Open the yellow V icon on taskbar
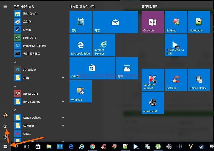The image size is (214, 151). tap(191, 147)
